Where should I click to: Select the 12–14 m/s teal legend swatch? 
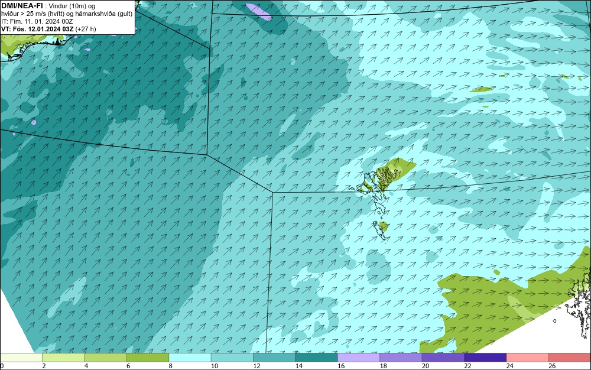(x=274, y=357)
